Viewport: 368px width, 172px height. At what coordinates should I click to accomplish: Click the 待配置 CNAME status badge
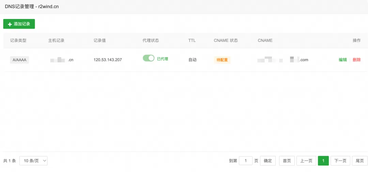pyautogui.click(x=222, y=60)
